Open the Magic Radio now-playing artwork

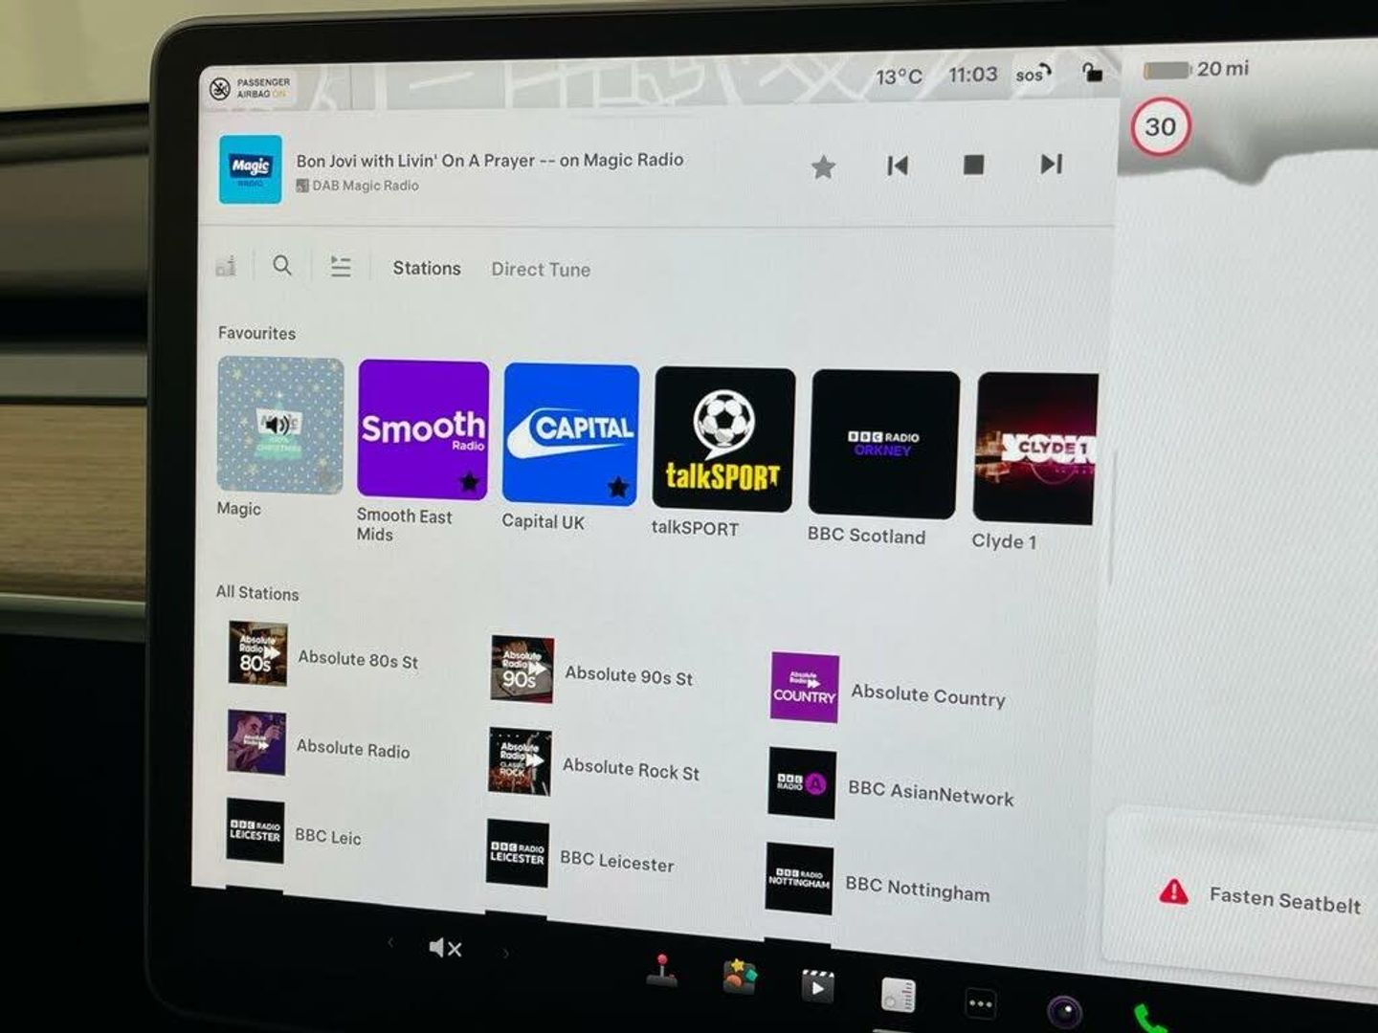click(251, 169)
